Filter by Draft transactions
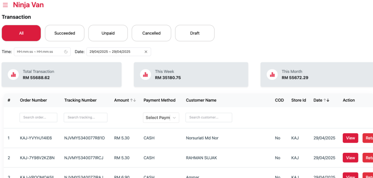Image resolution: width=373 pixels, height=178 pixels. pyautogui.click(x=195, y=33)
